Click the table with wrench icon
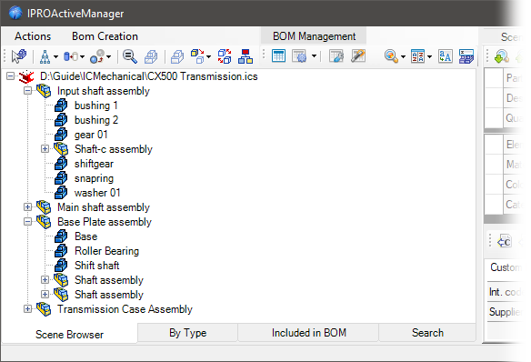 tap(336, 55)
